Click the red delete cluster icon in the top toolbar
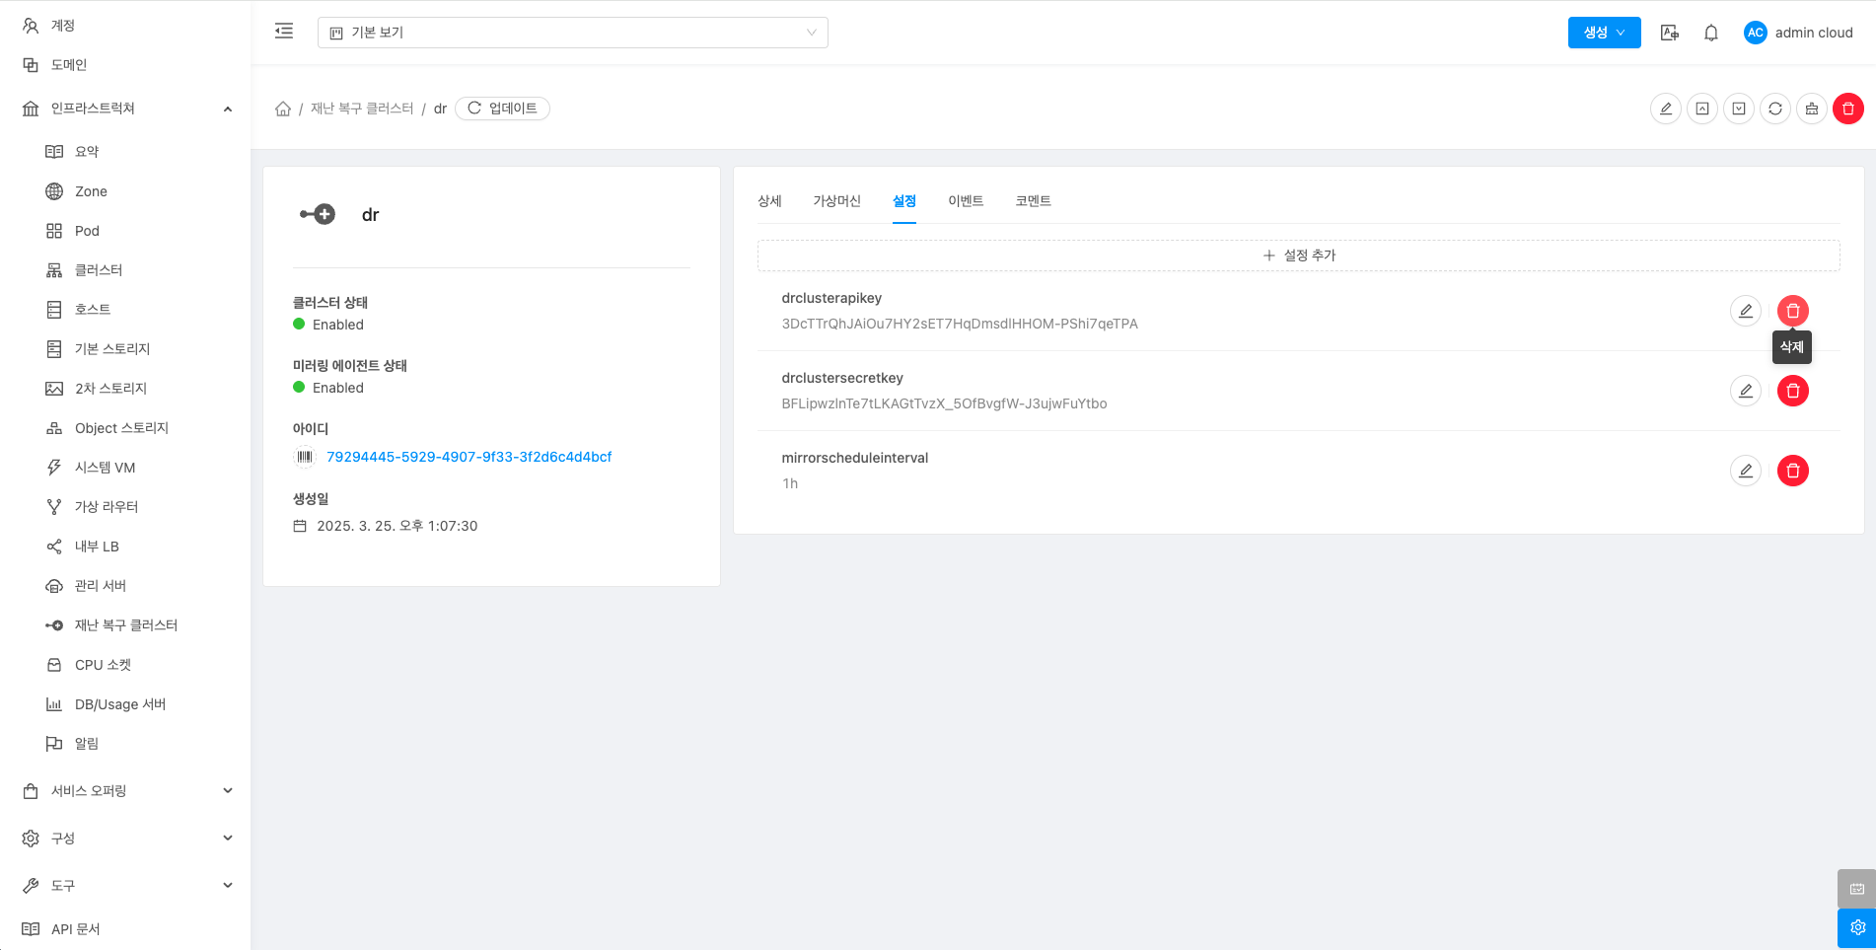Screen dimensions: 1876x950 pos(1847,109)
